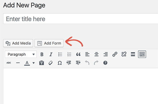This screenshot has height=104, width=158.
Task: Toggle the toolbar kitchen sink
Action: click(x=142, y=54)
